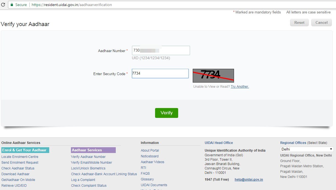Click the Enter Security Code field
This screenshot has width=336, height=190.
(160, 73)
